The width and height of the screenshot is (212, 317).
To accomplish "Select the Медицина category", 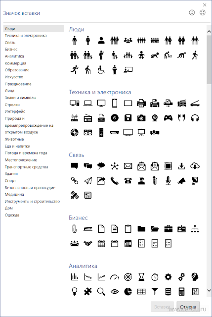I will [14, 195].
